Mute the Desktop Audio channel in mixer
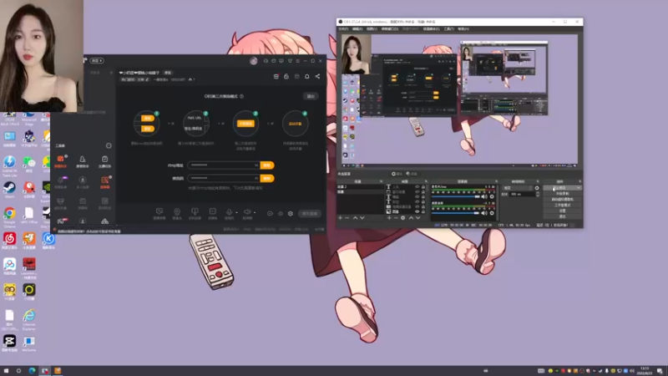Screen dimensions: 668x376 coord(484,213)
